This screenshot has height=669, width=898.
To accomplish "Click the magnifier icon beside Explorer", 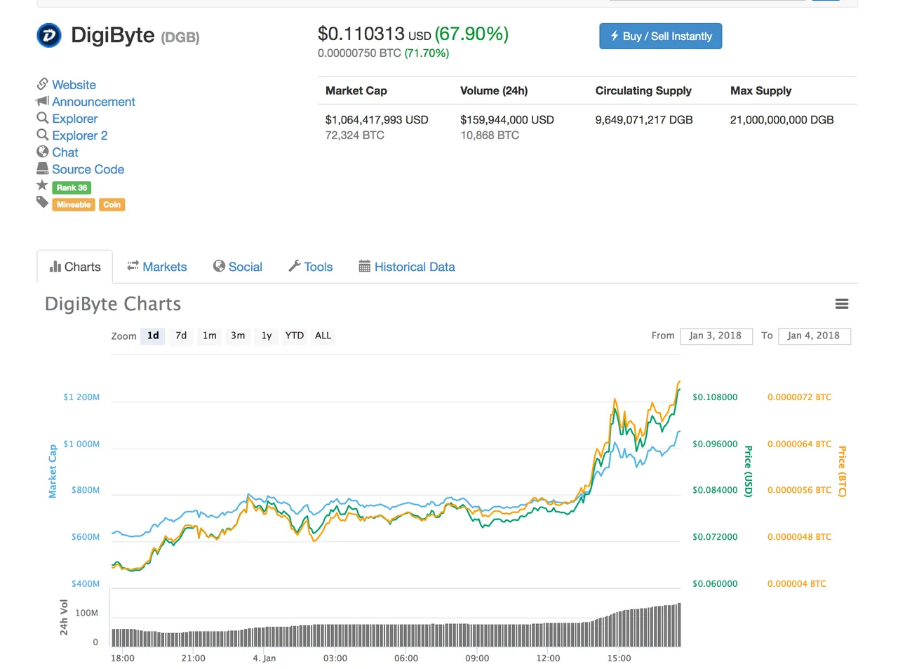I will click(43, 118).
